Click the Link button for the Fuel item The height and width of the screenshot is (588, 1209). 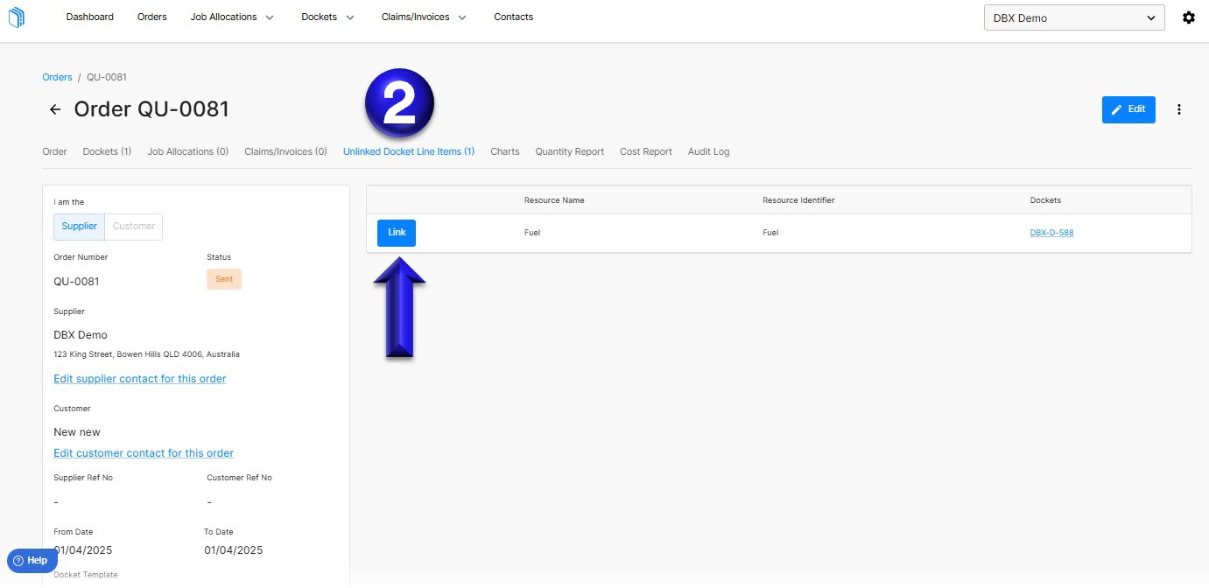pyautogui.click(x=396, y=233)
